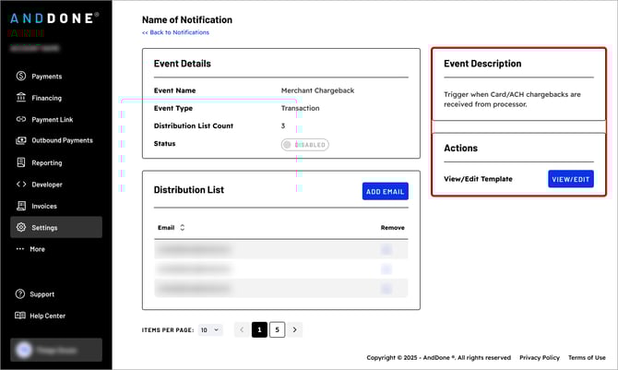Click the Remove column header
This screenshot has height=370, width=618.
coord(393,228)
